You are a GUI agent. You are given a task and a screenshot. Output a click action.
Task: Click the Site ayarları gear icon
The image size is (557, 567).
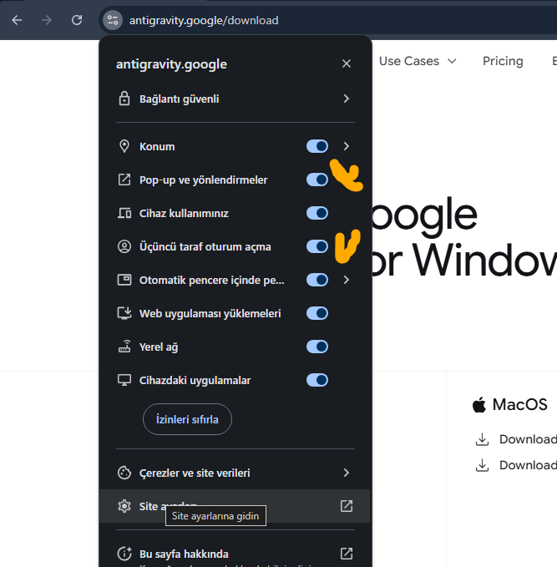[x=124, y=506]
